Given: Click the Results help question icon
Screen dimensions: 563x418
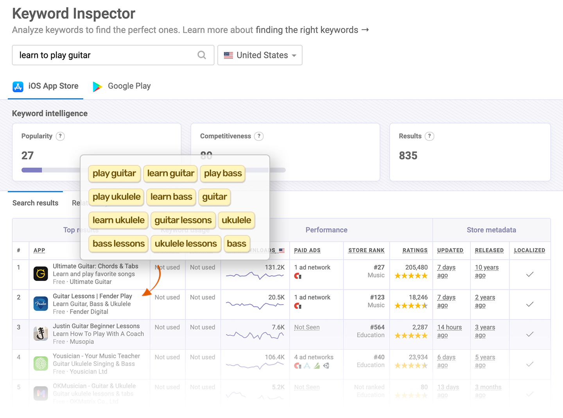Looking at the screenshot, I should pos(430,136).
